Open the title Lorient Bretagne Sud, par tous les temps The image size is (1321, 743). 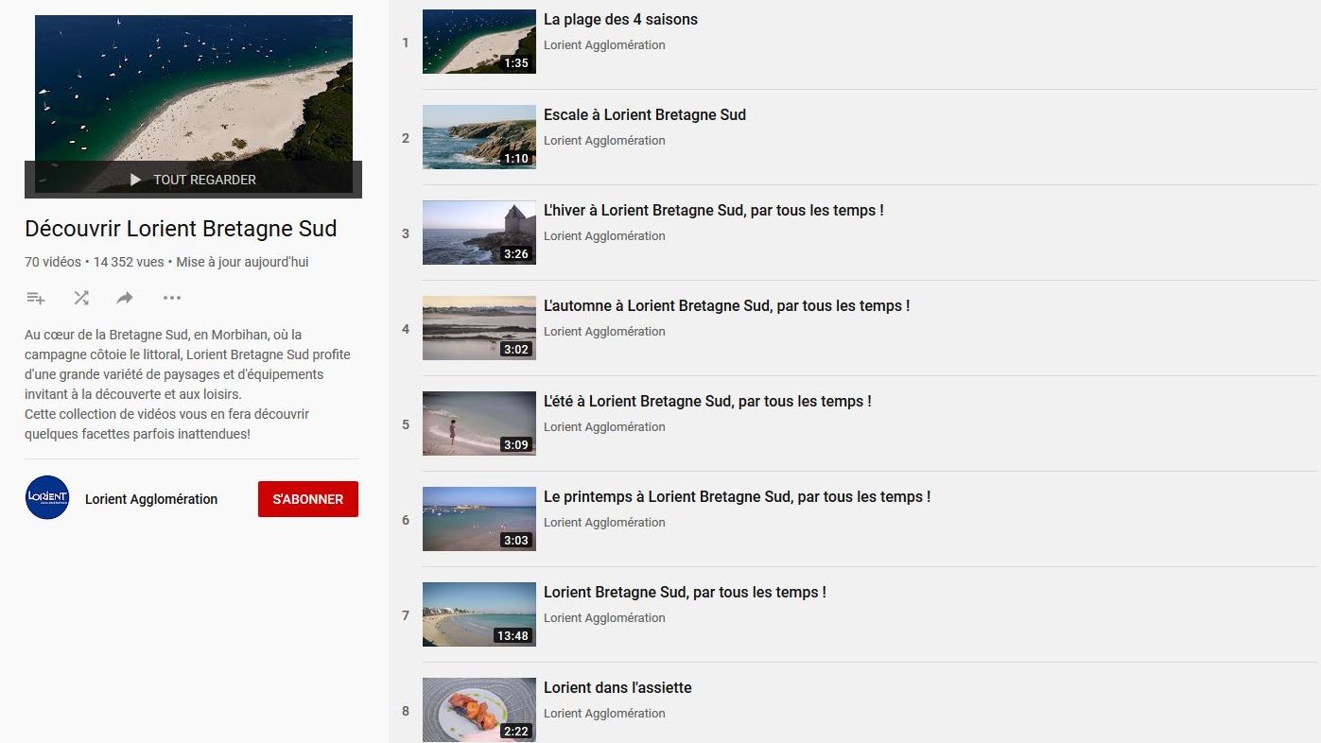pos(685,592)
